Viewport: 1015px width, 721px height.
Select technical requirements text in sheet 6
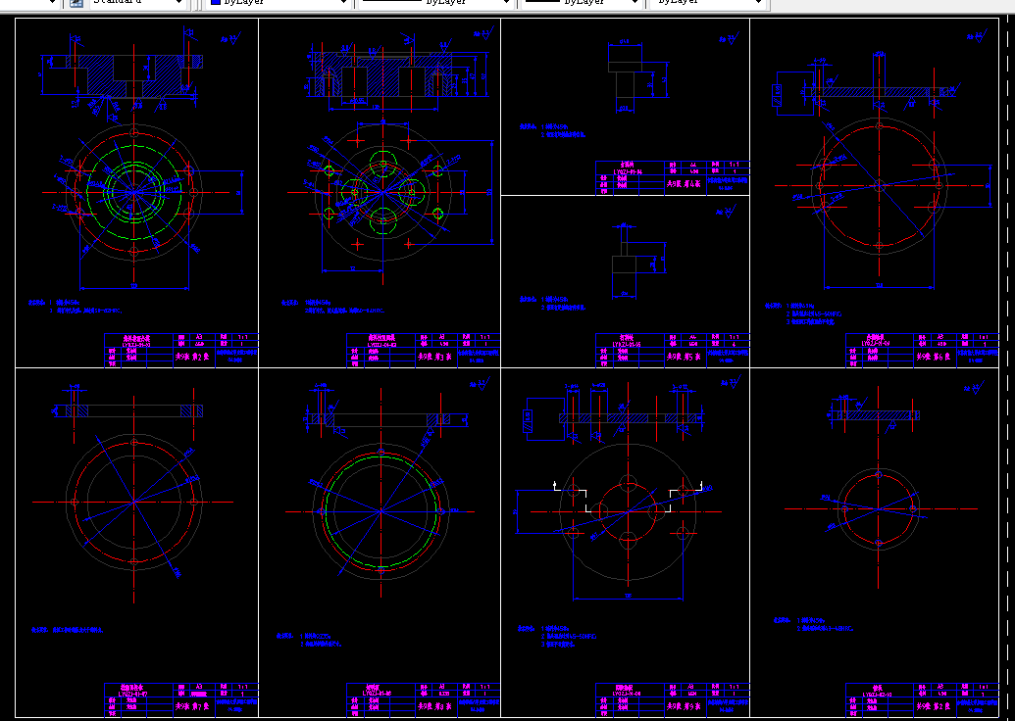click(x=801, y=312)
